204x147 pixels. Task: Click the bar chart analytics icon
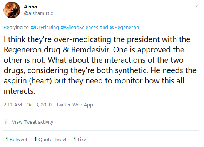7,122
